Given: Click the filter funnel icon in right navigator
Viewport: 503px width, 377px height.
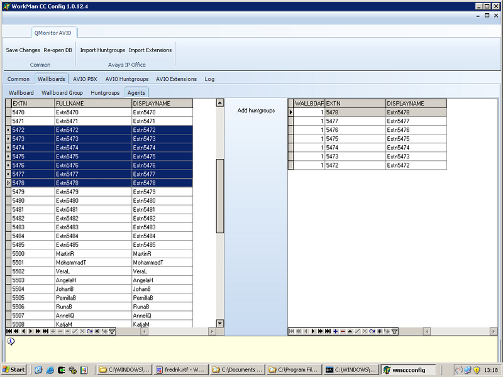Looking at the screenshot, I should coord(394,331).
